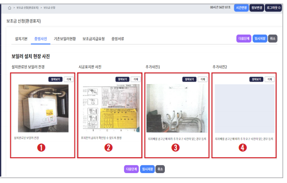
Task: Cancel using the top 취소 button
Action: coord(273,39)
